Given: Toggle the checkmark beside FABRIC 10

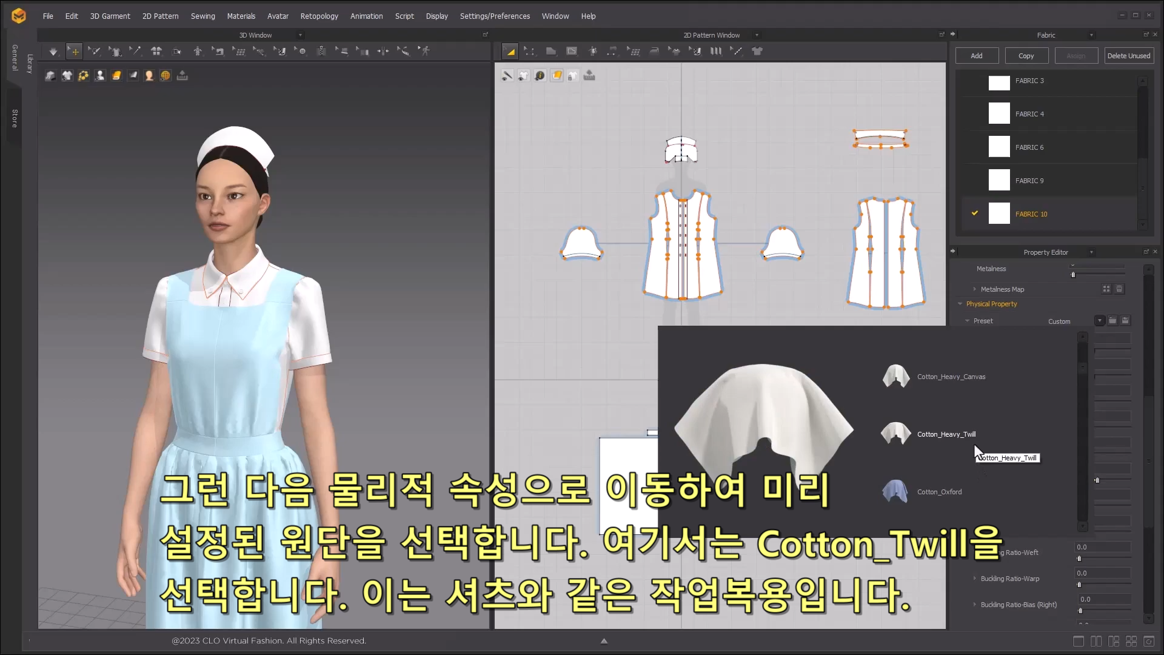Looking at the screenshot, I should 975,213.
